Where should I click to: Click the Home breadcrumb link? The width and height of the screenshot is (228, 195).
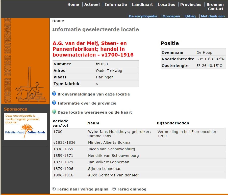pos(58,21)
